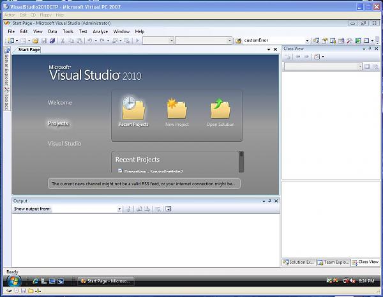Screen dimensions: 383x297
Task: Select the Welcome section on Start Page
Action: coord(60,103)
